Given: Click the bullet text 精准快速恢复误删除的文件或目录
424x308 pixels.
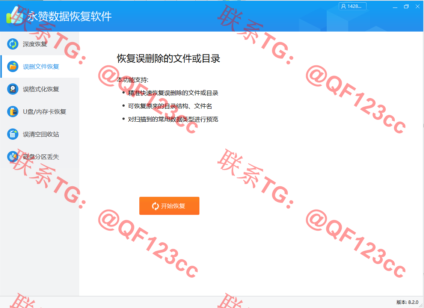Looking at the screenshot, I should pos(173,93).
